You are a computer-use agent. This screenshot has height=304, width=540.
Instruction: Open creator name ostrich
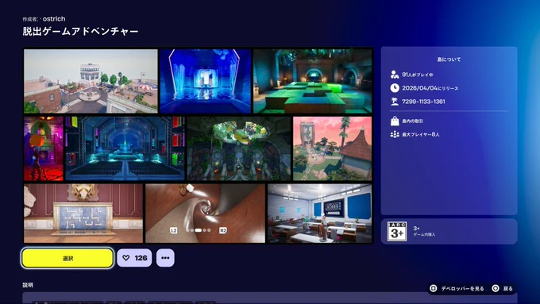coord(54,19)
